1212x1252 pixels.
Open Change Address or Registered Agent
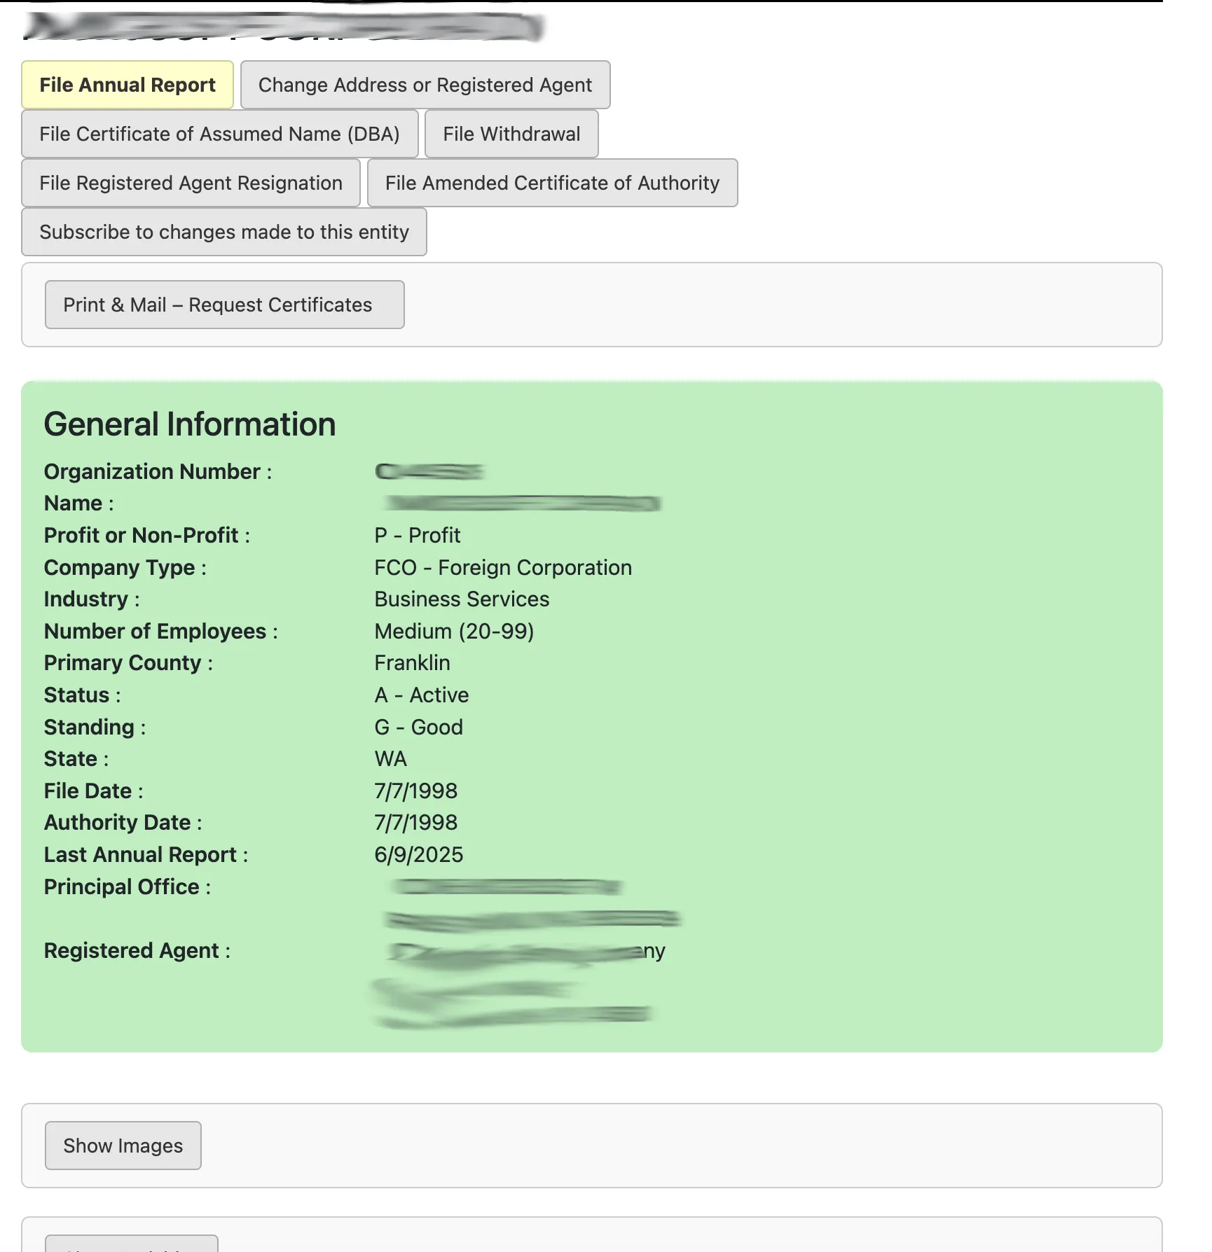click(x=425, y=85)
